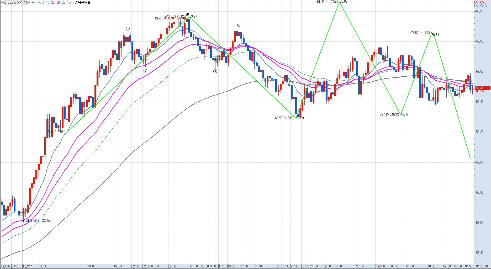Click the 58.80 price axis label

(480, 193)
